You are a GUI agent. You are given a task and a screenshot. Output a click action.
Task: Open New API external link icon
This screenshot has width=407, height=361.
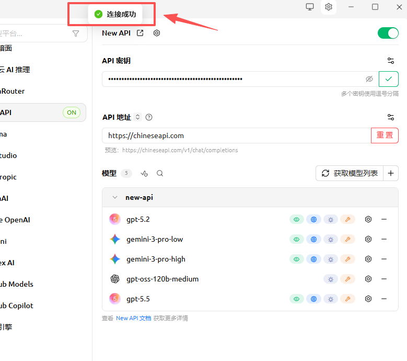point(140,33)
